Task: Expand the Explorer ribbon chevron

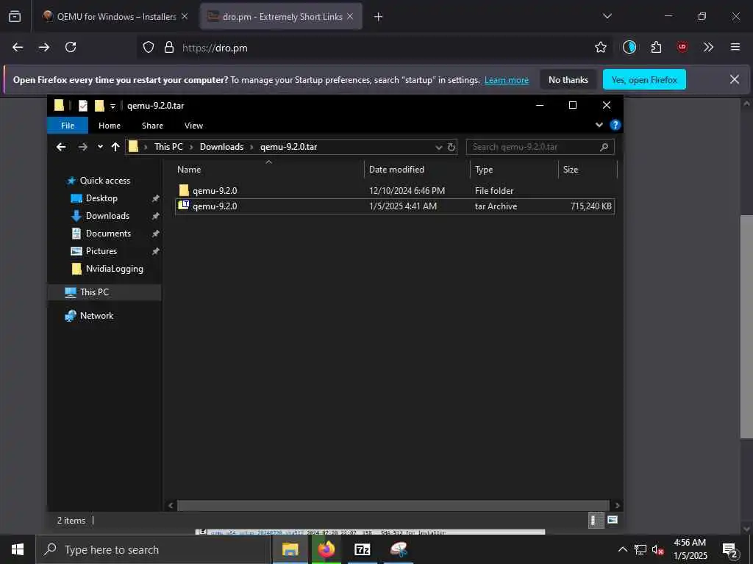Action: coord(599,125)
